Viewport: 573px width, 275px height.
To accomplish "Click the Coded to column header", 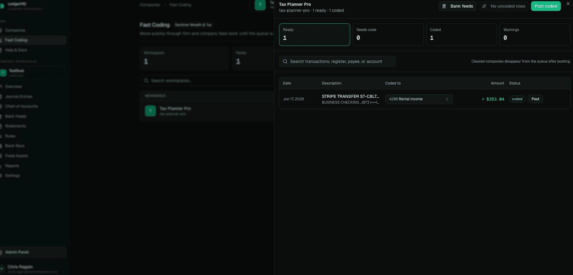I will 393,83.
